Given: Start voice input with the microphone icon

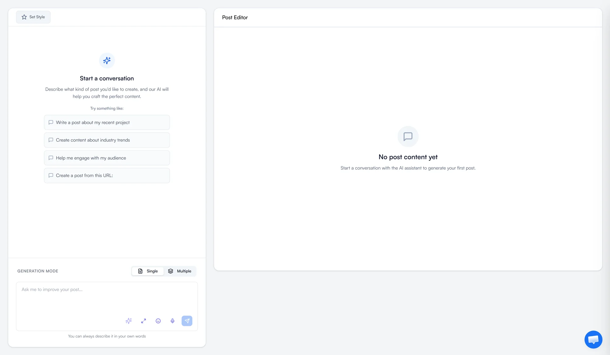Looking at the screenshot, I should tap(173, 321).
